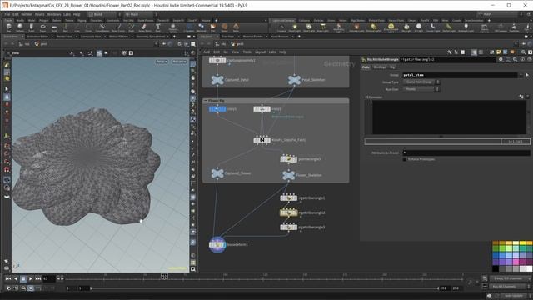The image size is (533, 300).
Task: Collapse the Flower Rig network box
Action: pyautogui.click(x=206, y=101)
